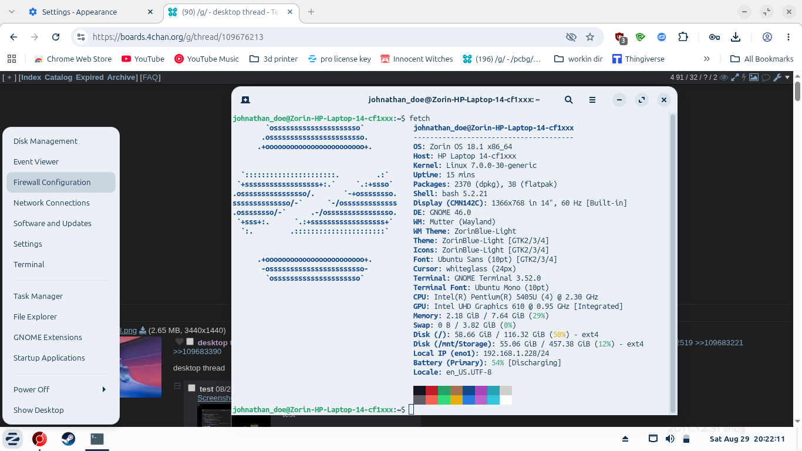Open the browser profile avatar icon
This screenshot has height=451, width=802.
coord(767,37)
